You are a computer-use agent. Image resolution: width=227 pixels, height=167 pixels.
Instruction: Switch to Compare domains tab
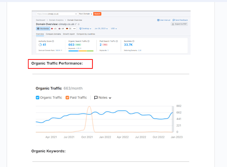click(53, 34)
